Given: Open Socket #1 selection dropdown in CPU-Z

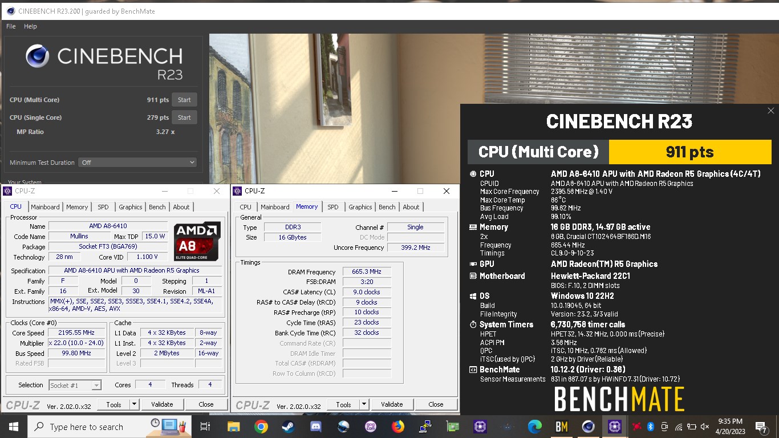Looking at the screenshot, I should pyautogui.click(x=75, y=386).
